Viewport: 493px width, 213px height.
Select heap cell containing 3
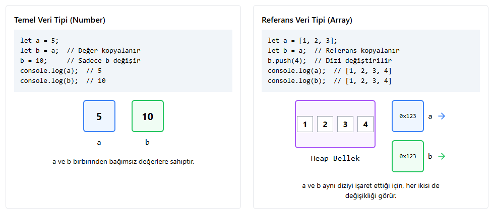coord(345,124)
